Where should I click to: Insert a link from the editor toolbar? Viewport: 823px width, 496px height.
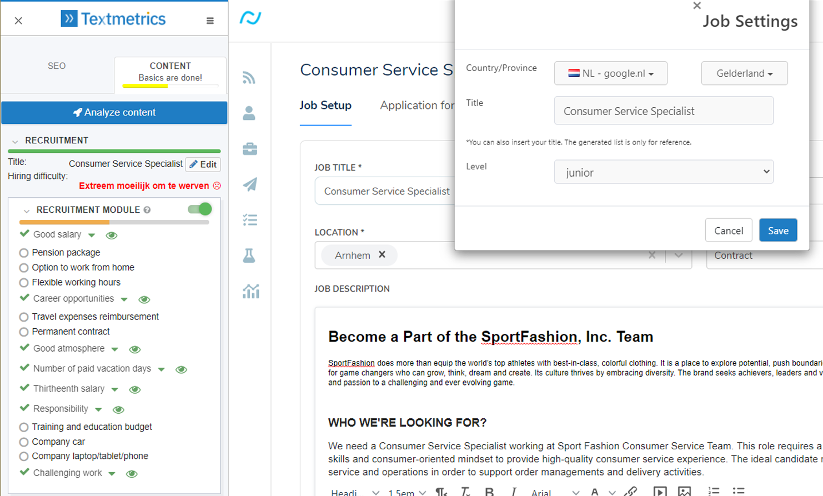click(x=630, y=491)
